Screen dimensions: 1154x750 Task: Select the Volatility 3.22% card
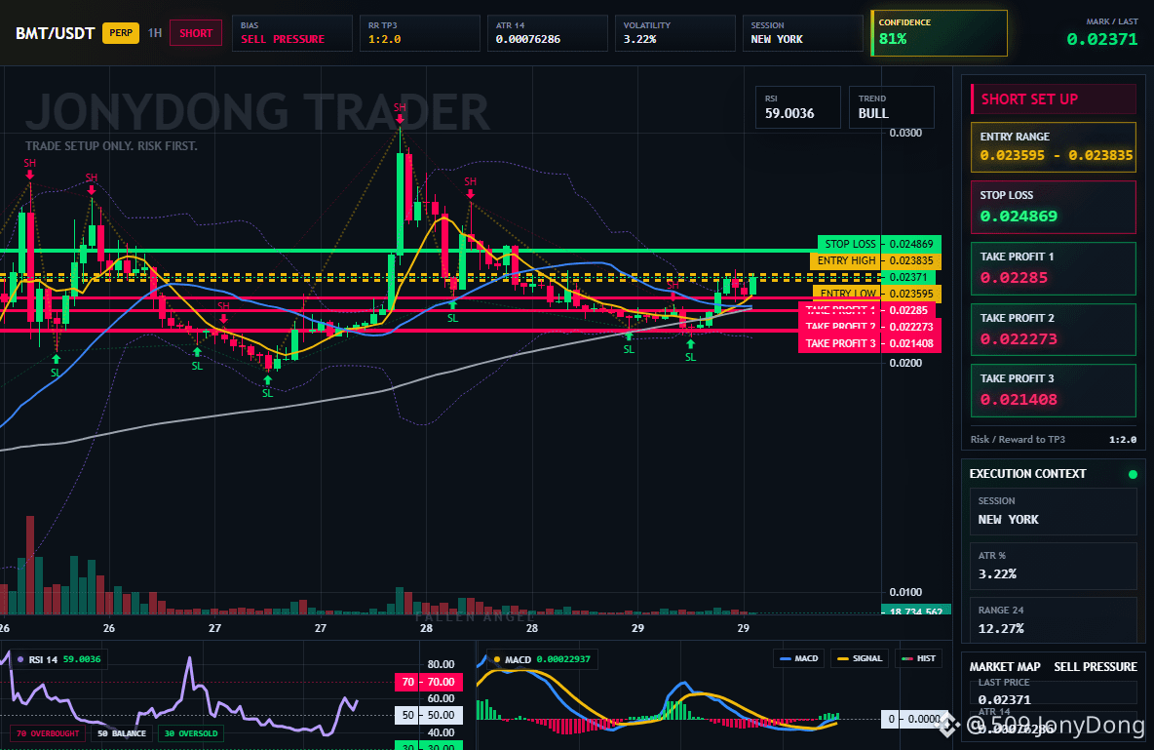point(674,33)
